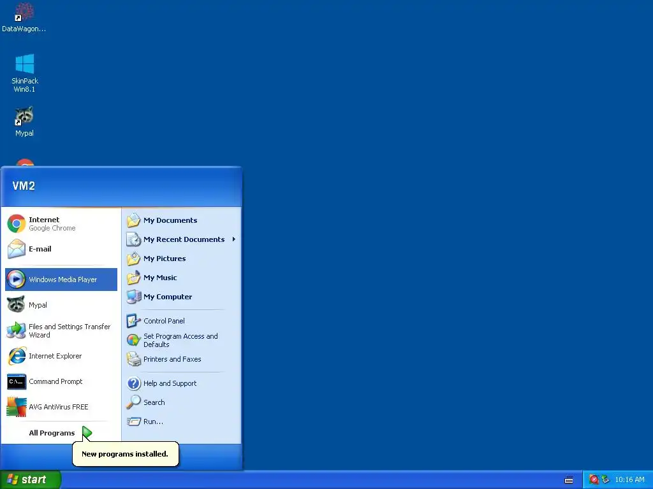Viewport: 653px width, 489px height.
Task: Click the Start button on the taskbar
Action: 31,479
